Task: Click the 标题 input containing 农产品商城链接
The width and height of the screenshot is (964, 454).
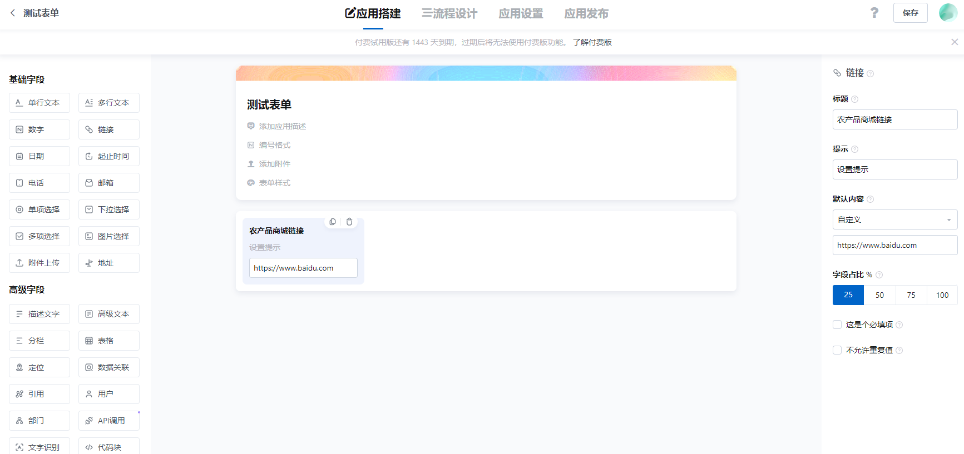Action: pyautogui.click(x=894, y=119)
